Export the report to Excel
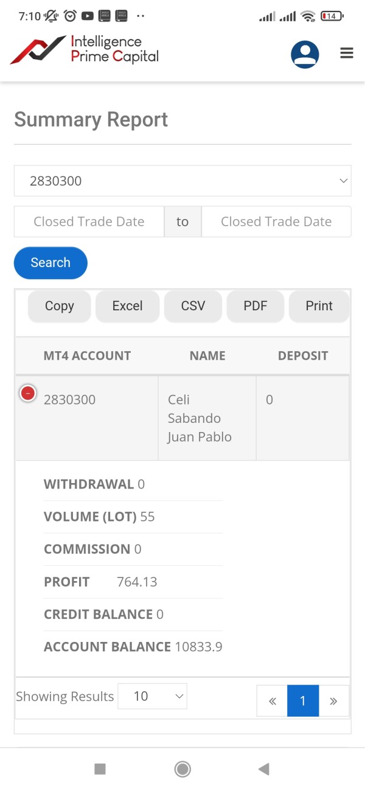The height and width of the screenshot is (791, 365). 127,306
